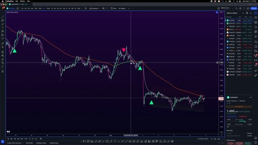Open the Window menu in macOS menu bar
The width and height of the screenshot is (258, 145).
coord(23,1)
